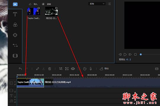Click the zoom-to-fit timeline icon
The height and width of the screenshot is (106, 160).
(157, 69)
